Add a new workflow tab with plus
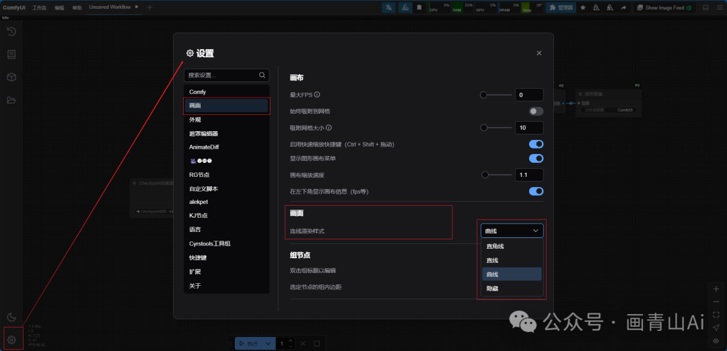This screenshot has width=727, height=351. click(x=149, y=7)
